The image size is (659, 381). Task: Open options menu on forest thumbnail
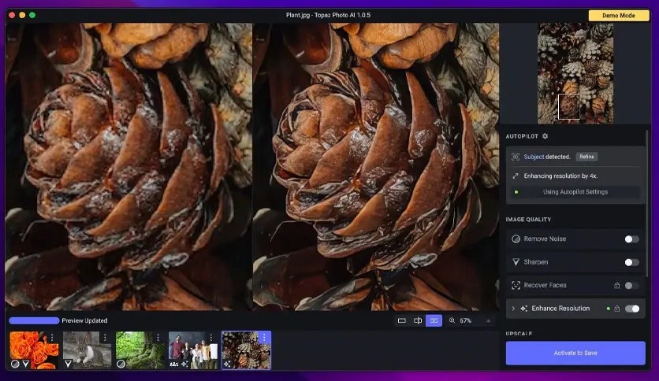(x=158, y=338)
